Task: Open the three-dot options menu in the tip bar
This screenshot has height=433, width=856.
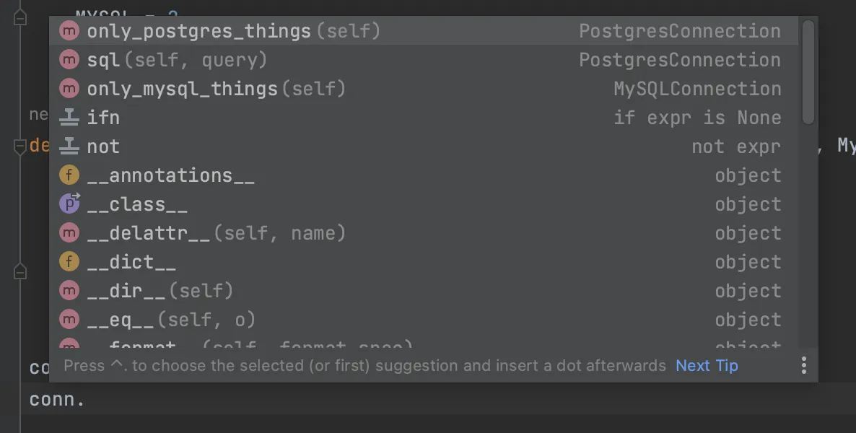Action: 804,366
